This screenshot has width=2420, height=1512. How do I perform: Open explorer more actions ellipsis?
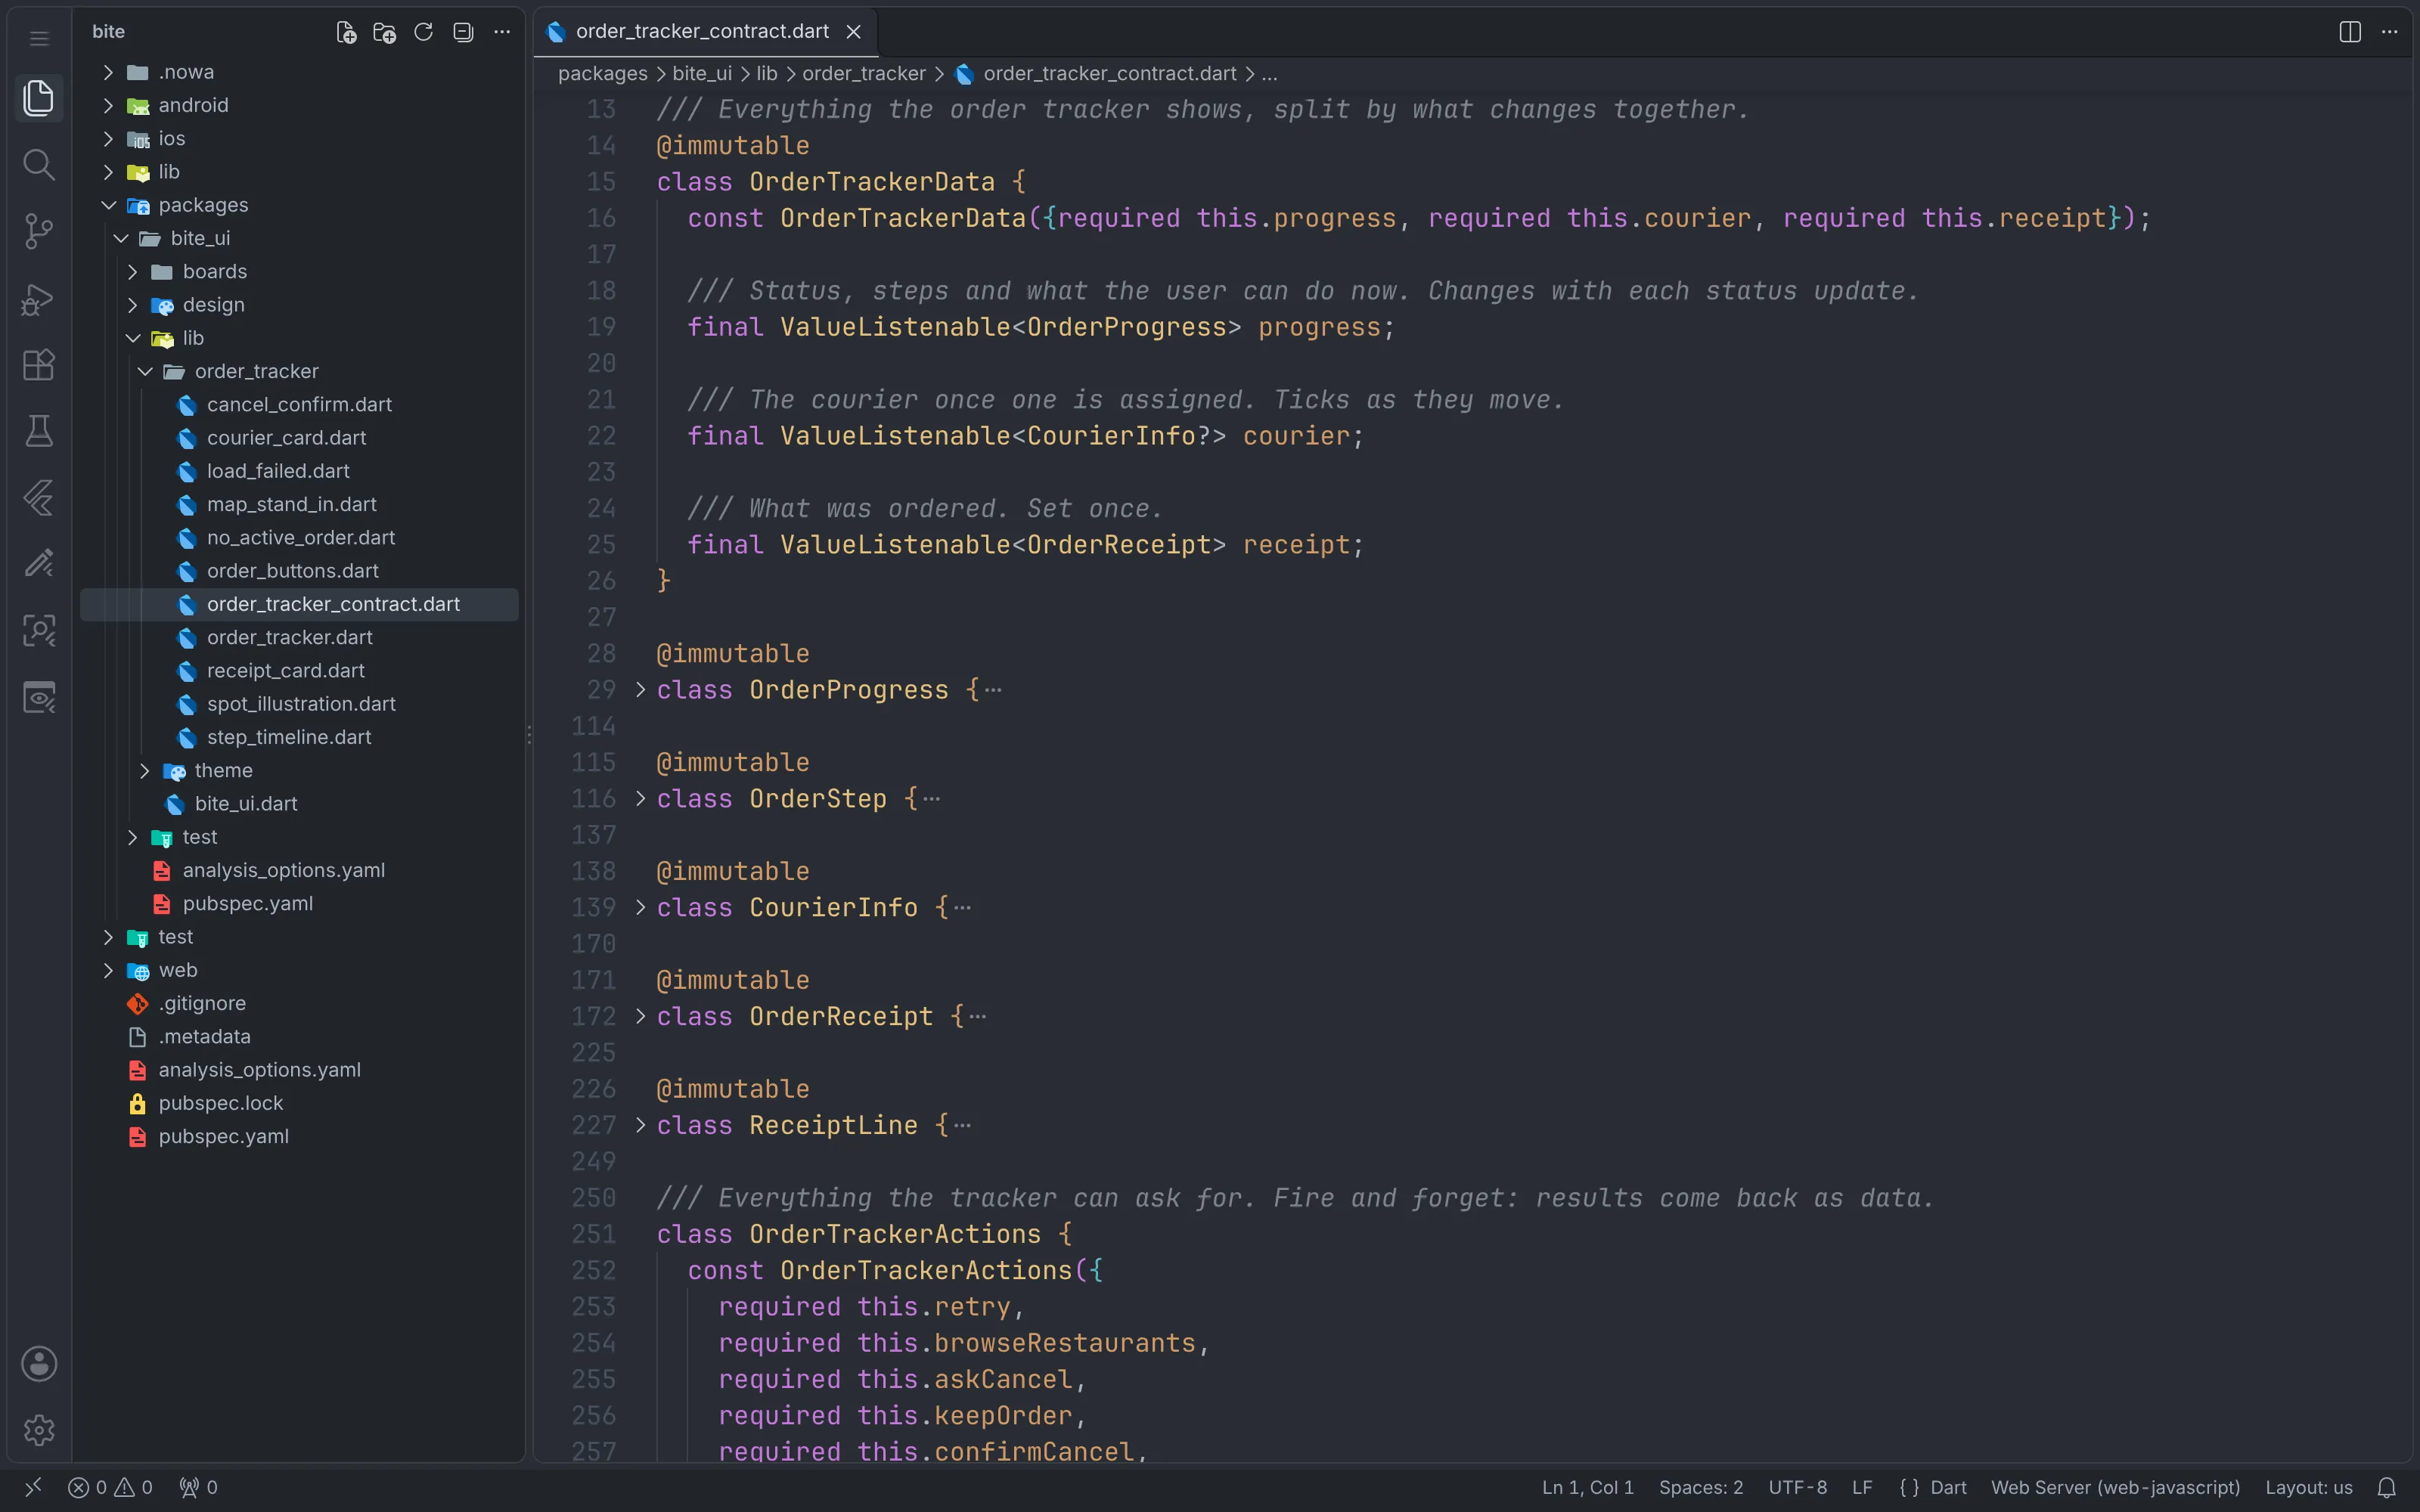(x=502, y=32)
